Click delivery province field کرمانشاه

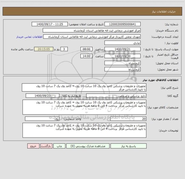coord(122,63)
